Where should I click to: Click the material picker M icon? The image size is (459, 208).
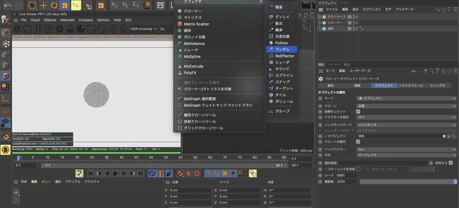[x=124, y=29]
